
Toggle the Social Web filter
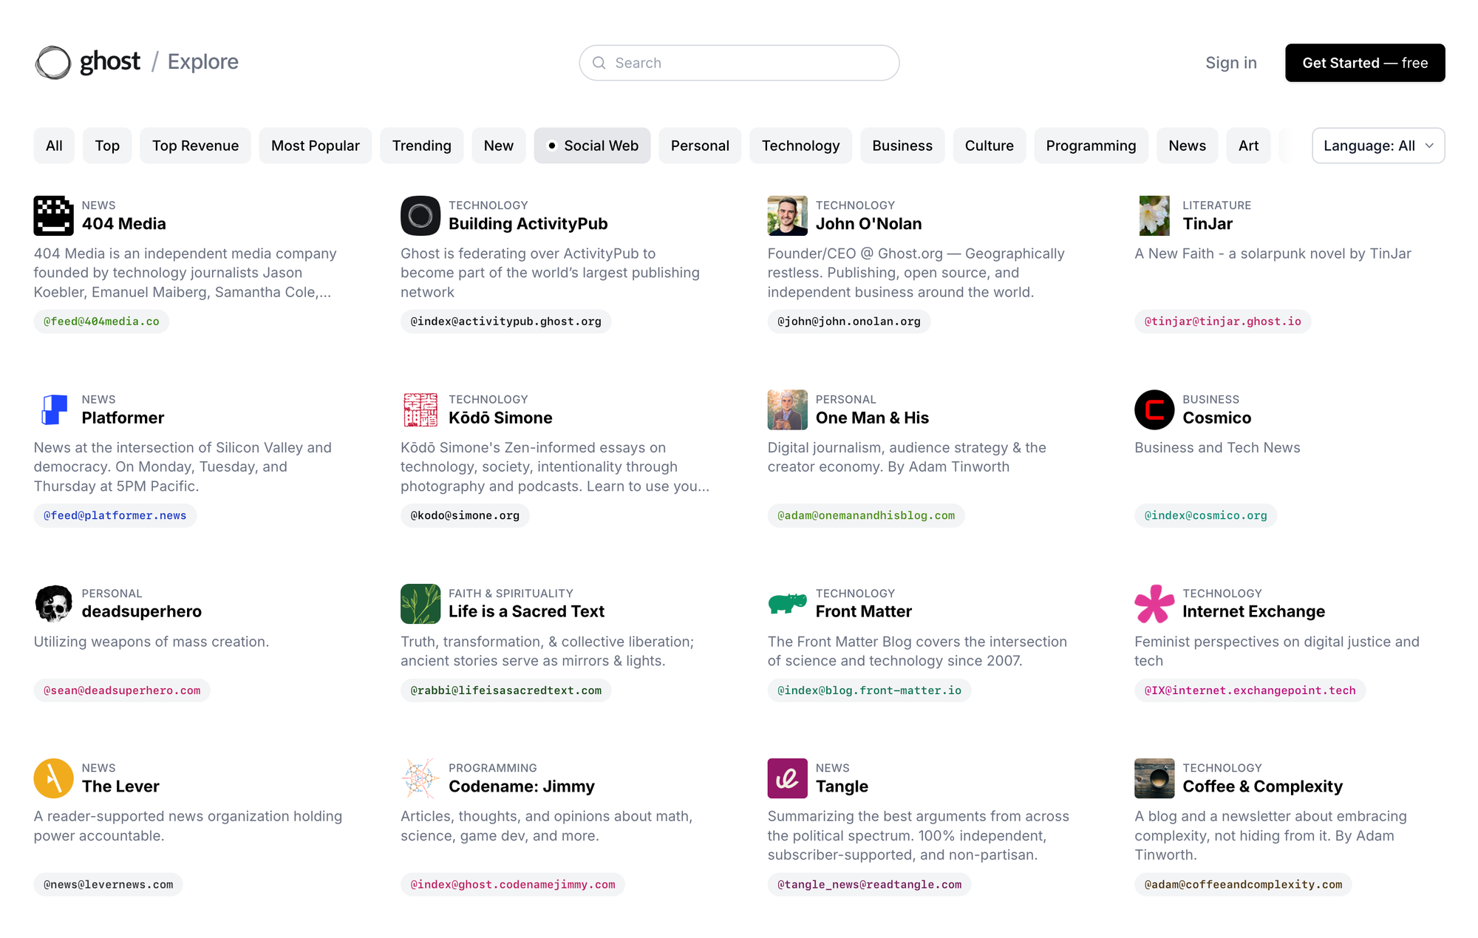592,146
